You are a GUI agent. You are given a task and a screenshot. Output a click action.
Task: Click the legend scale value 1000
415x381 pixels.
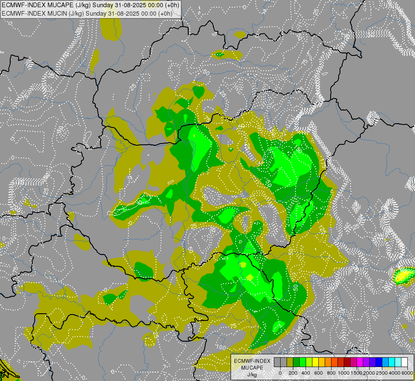coord(344,373)
